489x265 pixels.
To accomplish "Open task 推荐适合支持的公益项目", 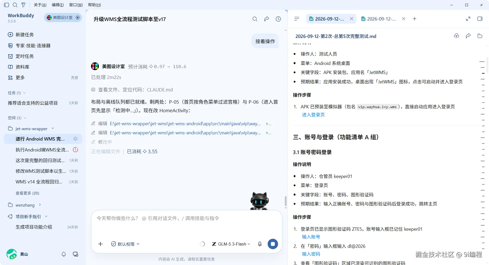I will point(43,103).
